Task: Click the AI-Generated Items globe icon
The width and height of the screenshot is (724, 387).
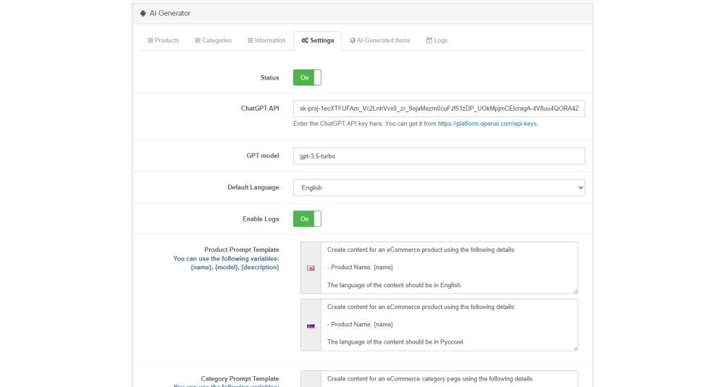Action: (353, 41)
